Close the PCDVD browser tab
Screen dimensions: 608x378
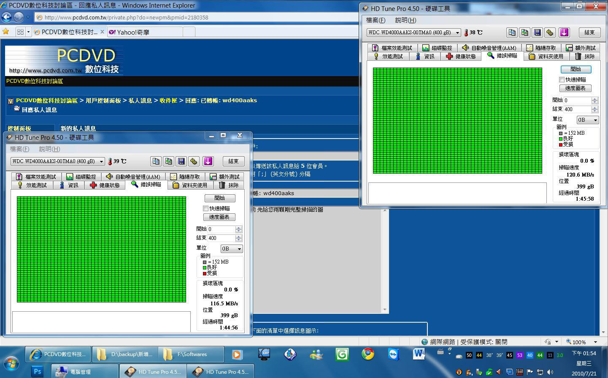[x=102, y=32]
